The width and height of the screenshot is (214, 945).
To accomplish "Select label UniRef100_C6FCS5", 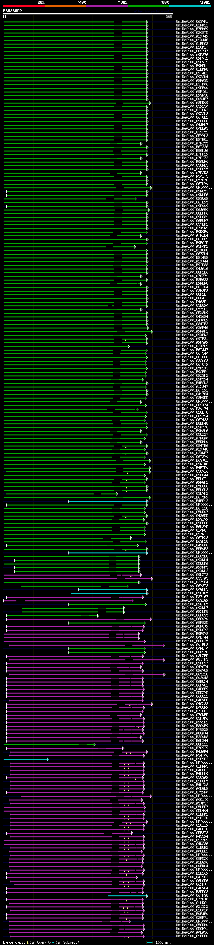I will tap(192, 615).
